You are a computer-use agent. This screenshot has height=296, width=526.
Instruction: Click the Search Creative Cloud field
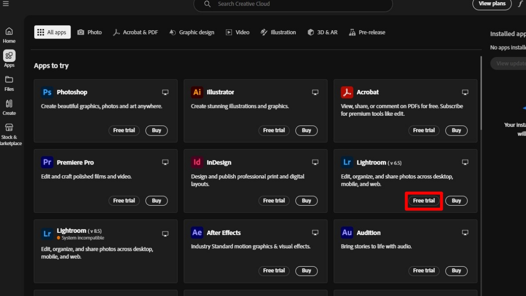tap(293, 4)
